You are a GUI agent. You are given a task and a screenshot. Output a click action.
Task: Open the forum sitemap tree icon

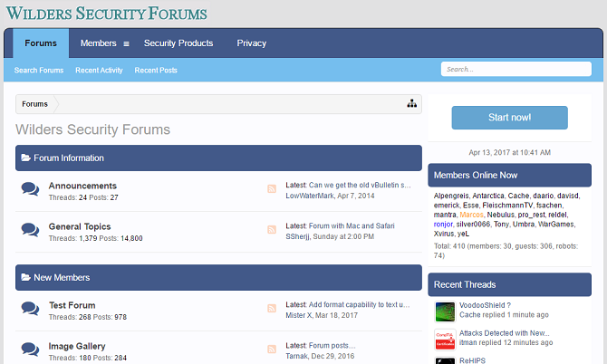click(x=411, y=103)
